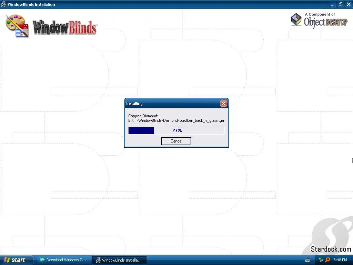Click the green network tray icon
353x265 pixels.
[x=321, y=260]
